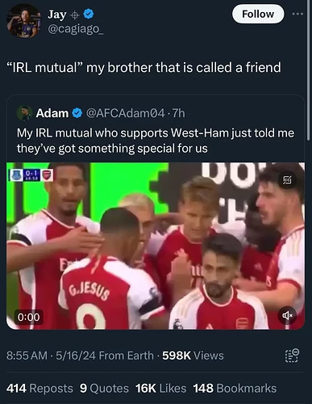The height and width of the screenshot is (404, 312).
Task: Click the crosshair affiliation icon beside Jay
Action: point(75,16)
